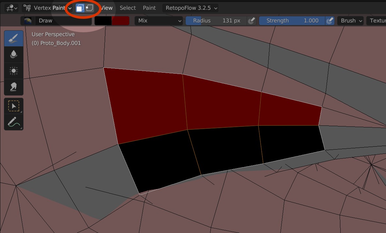Screen dimensions: 386x233
Task: Open the editor type menu icon
Action: 11,8
